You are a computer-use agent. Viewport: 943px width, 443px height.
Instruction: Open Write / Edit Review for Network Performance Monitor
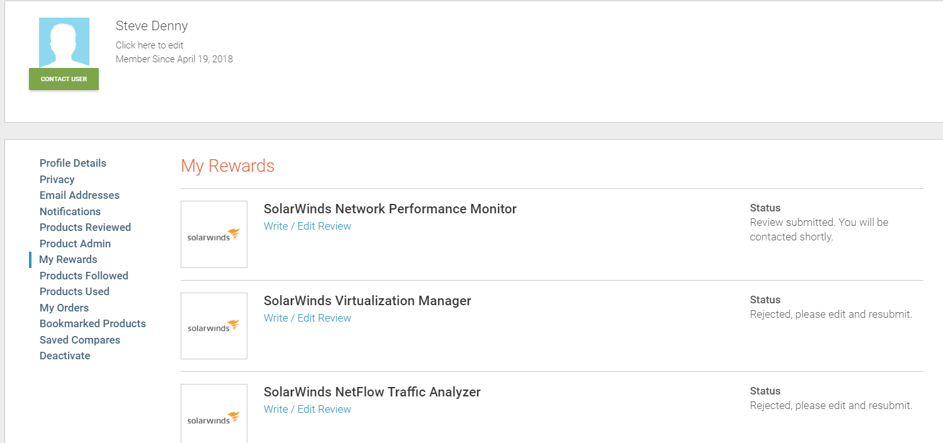[x=307, y=226]
